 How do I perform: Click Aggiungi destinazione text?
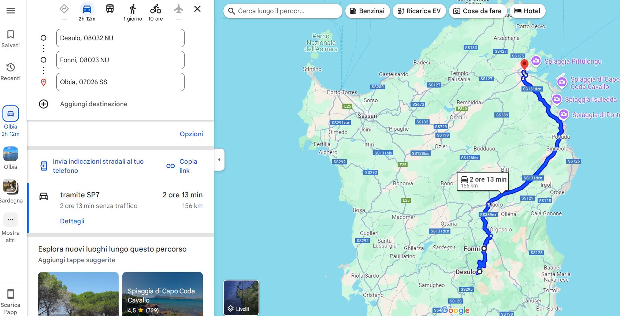[x=94, y=104]
